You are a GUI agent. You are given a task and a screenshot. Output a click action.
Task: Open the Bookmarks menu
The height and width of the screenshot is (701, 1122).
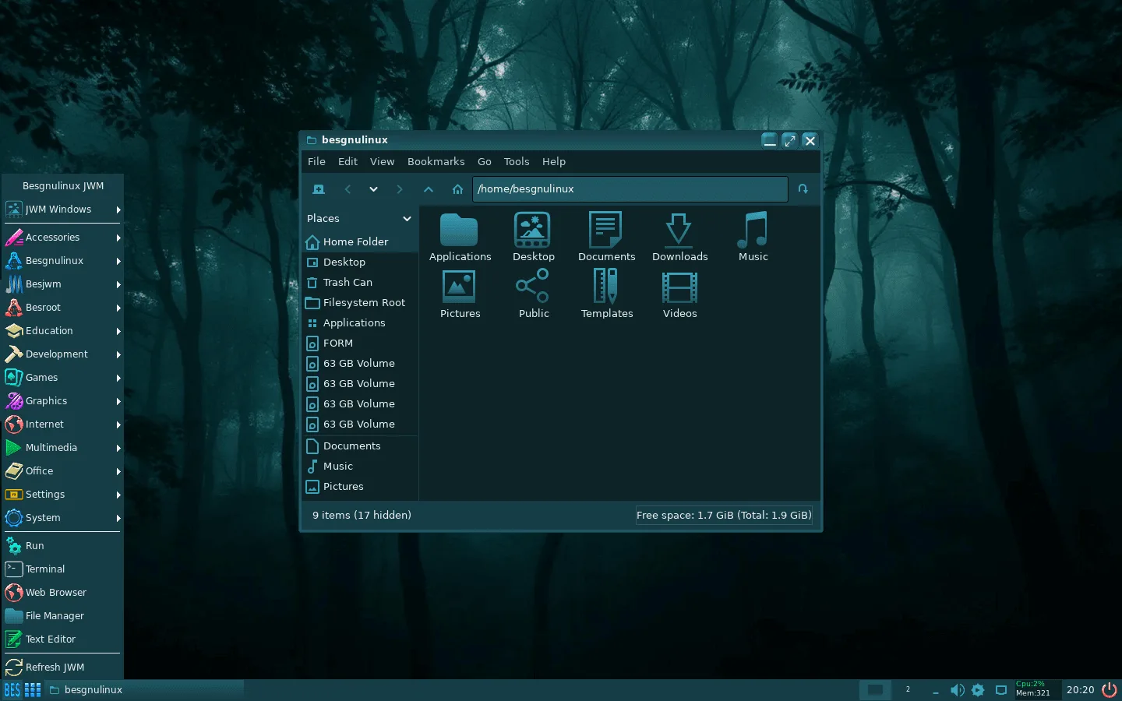tap(436, 162)
